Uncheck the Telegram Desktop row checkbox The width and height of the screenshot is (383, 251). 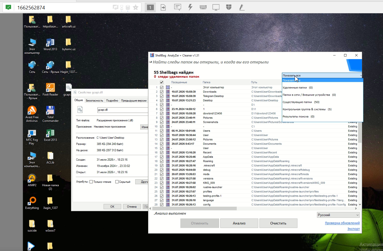tap(162, 96)
